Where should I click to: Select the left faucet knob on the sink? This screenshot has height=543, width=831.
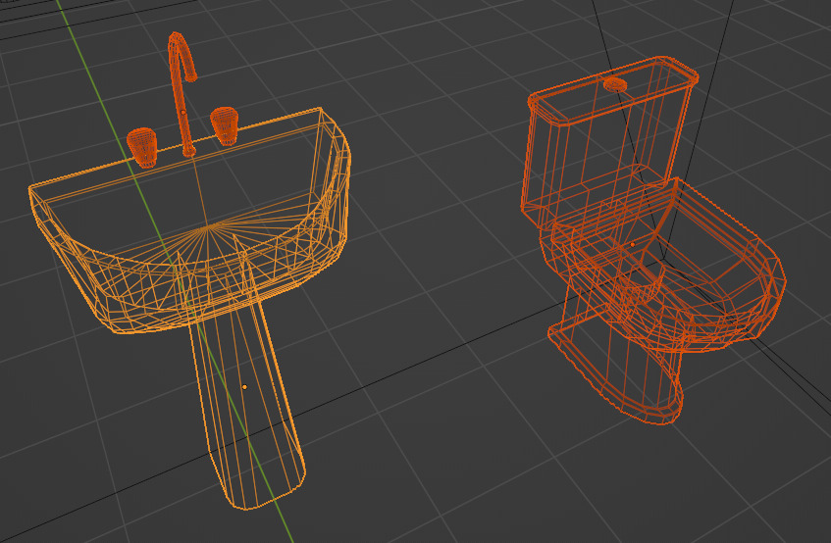(x=142, y=148)
